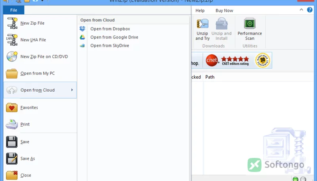317x181 pixels.
Task: Click the Print printer icon
Action: coord(12,124)
